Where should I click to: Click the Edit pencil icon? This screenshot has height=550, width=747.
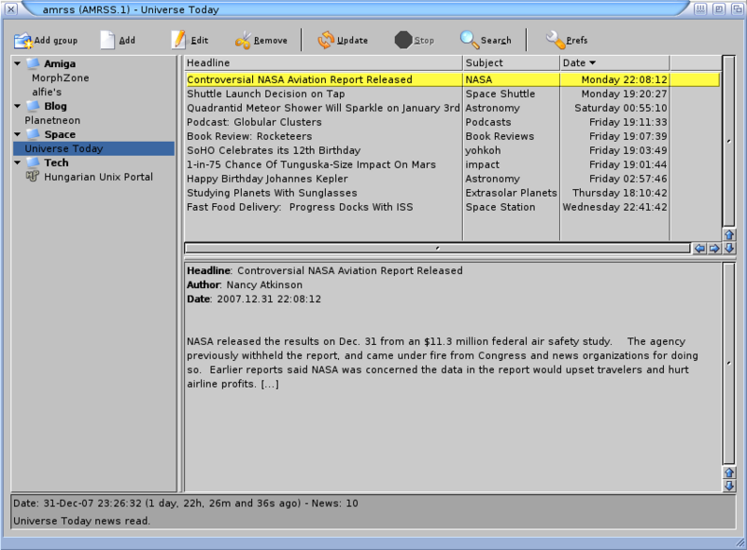coord(177,40)
